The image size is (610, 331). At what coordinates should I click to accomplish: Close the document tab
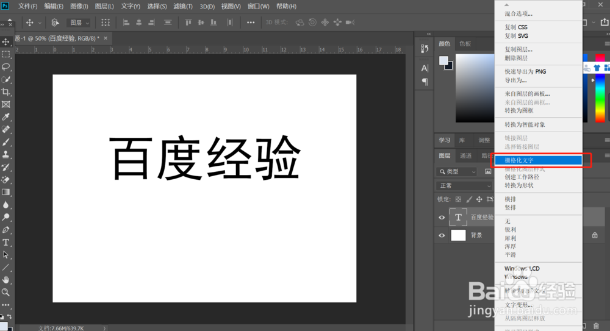[x=106, y=38]
